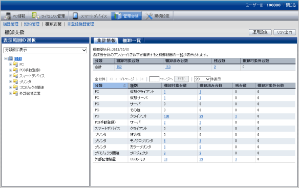
Task: Open the PC情報 tab icon
Action: pos(8,16)
